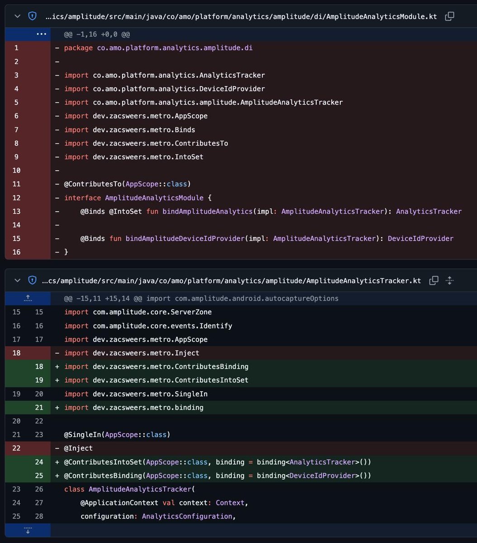The image size is (477, 543).
Task: Select deleted line number 13 in AmplitudeAnalyticsModule.kt
Action: coord(16,211)
